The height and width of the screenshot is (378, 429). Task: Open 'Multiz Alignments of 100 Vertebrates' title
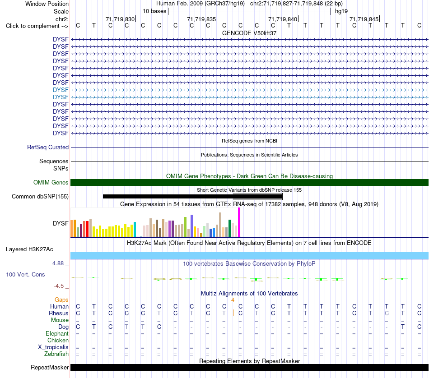(249, 294)
